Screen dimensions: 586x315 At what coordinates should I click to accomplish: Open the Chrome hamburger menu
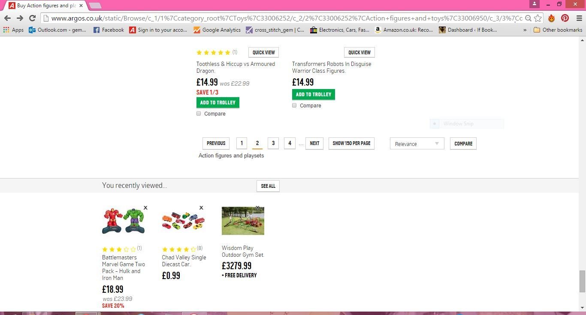pyautogui.click(x=579, y=18)
